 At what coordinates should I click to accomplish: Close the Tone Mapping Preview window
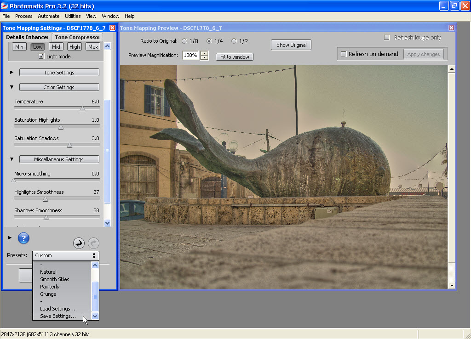coord(451,28)
